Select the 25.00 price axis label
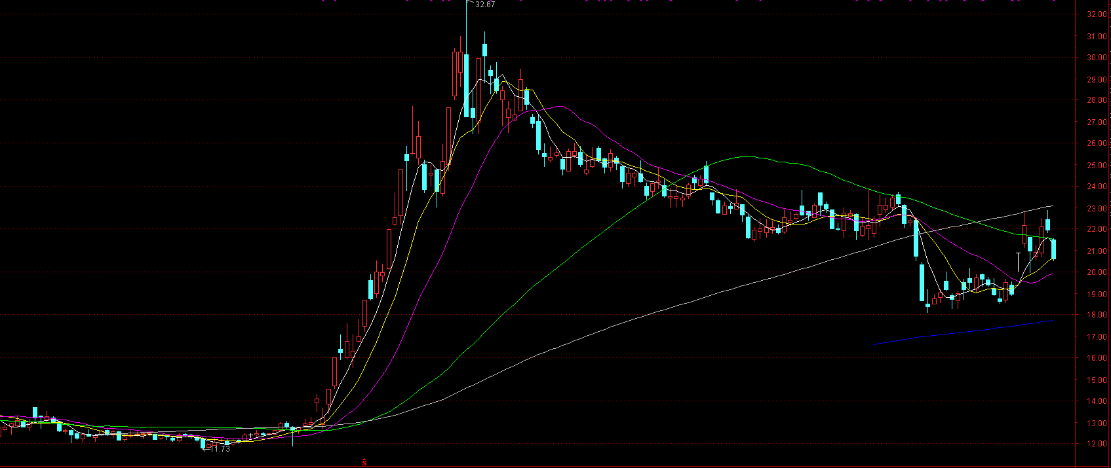The width and height of the screenshot is (1111, 468). [x=1097, y=166]
